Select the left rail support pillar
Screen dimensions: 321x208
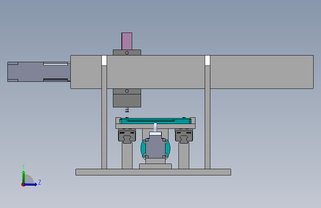pos(127,156)
